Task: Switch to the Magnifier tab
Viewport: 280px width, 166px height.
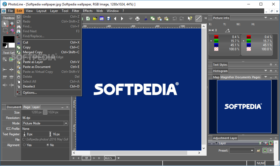Action: (227, 77)
